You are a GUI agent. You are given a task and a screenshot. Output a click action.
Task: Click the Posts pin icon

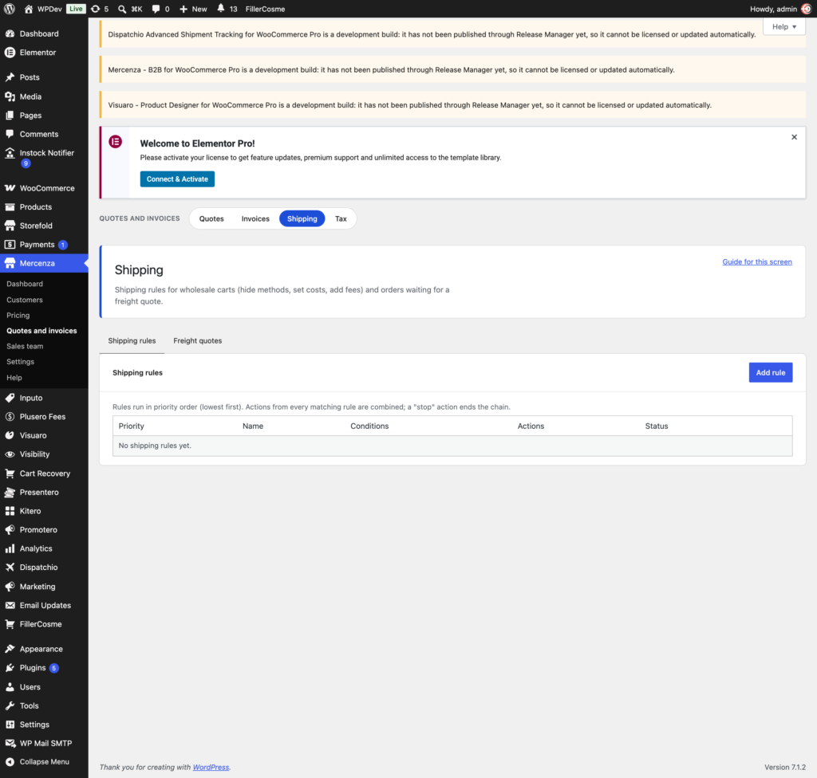point(10,77)
